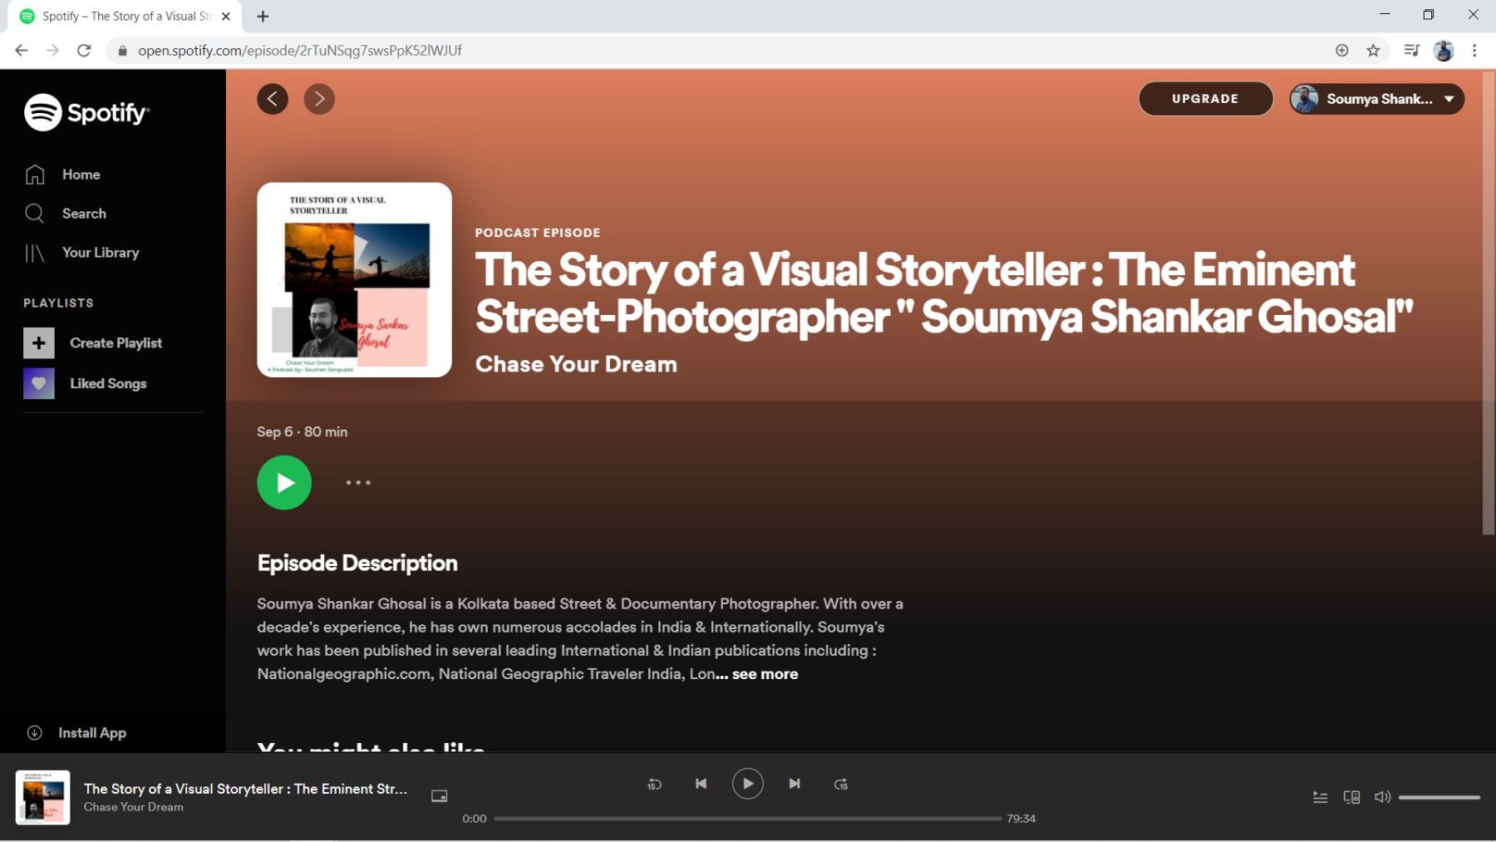
Task: Click the Spotify logo in sidebar
Action: [x=86, y=112]
